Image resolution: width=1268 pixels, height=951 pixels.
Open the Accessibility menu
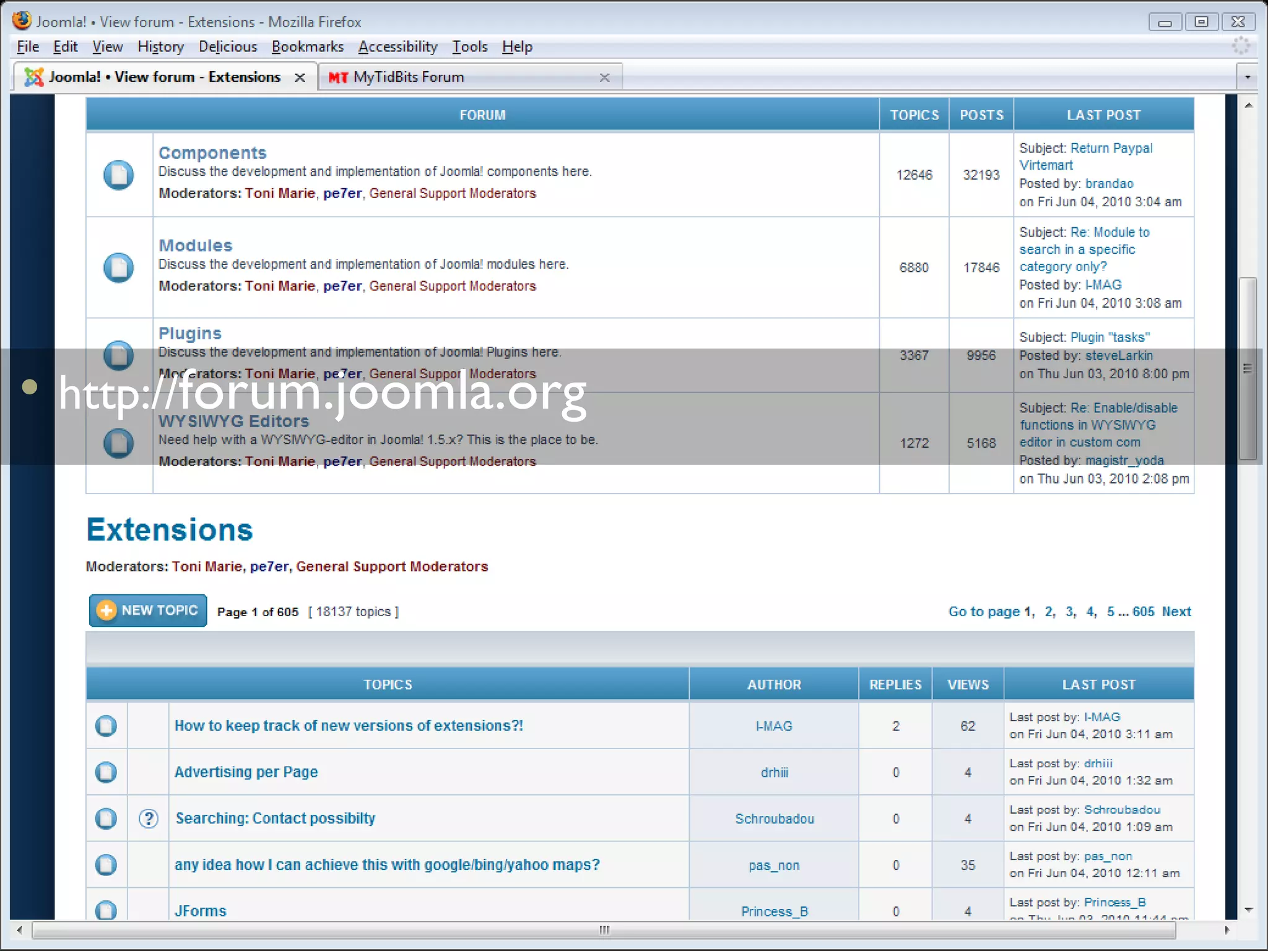(398, 47)
